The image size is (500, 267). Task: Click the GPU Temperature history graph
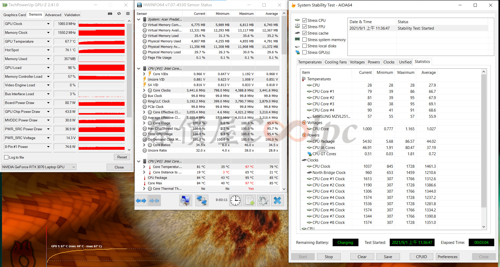[101, 41]
